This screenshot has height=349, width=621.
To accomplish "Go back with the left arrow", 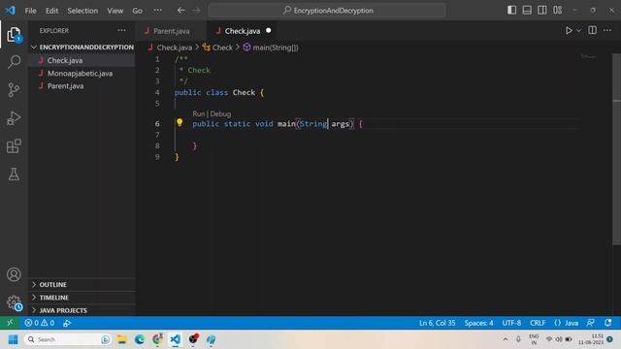I will [x=181, y=11].
